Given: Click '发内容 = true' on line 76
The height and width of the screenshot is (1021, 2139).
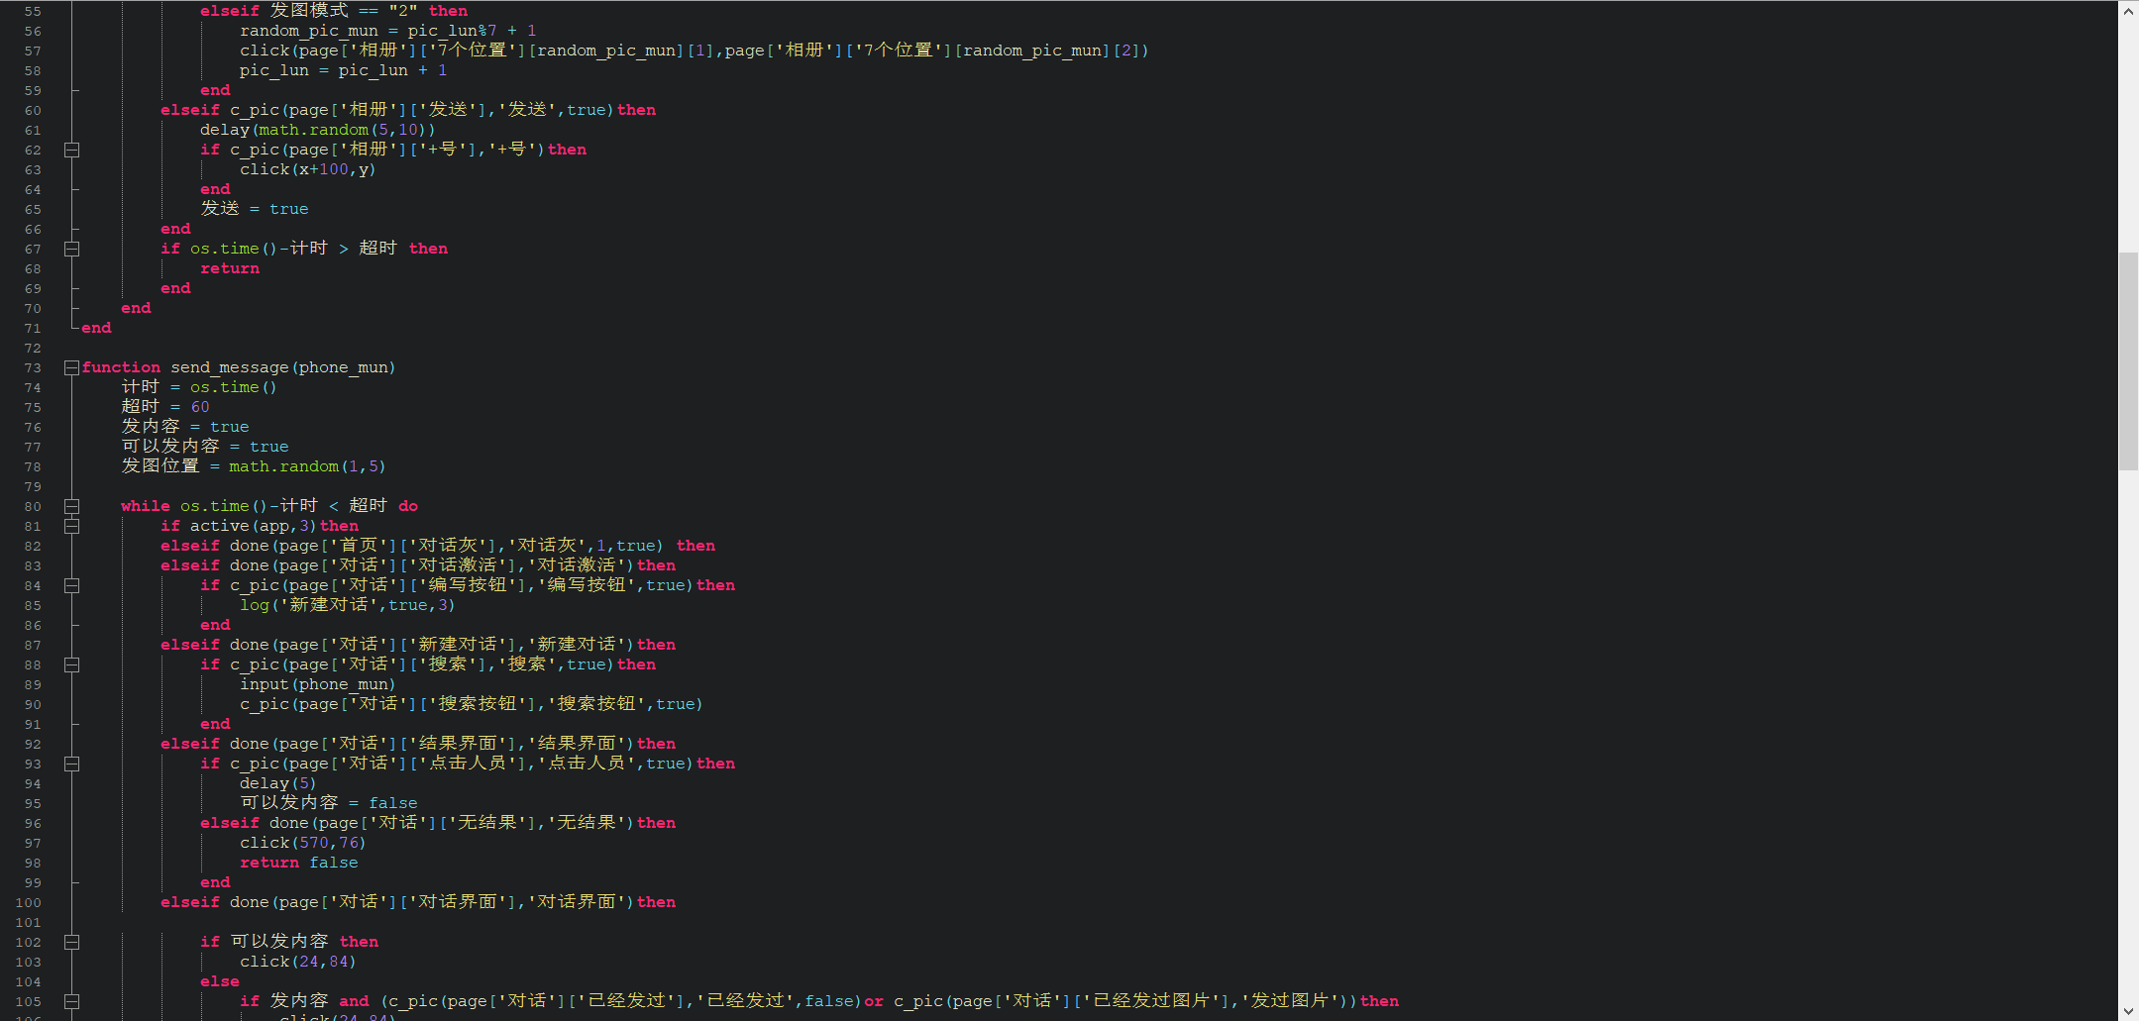Looking at the screenshot, I should (185, 427).
